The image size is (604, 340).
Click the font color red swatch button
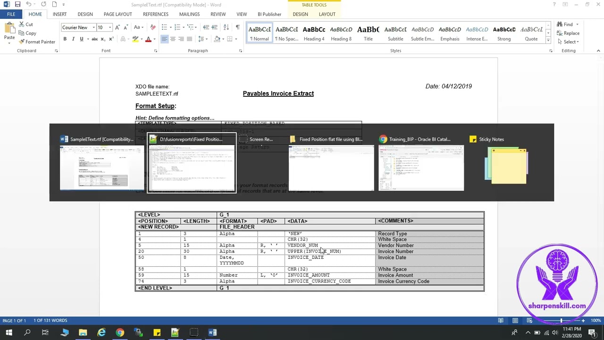pyautogui.click(x=148, y=39)
